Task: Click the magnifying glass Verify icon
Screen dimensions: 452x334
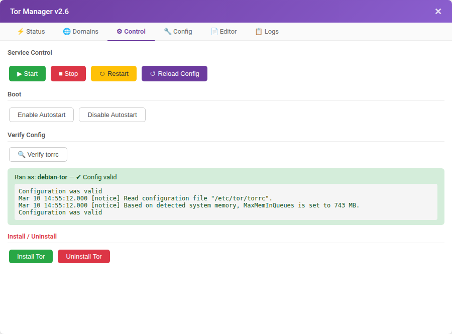Action: (21, 155)
